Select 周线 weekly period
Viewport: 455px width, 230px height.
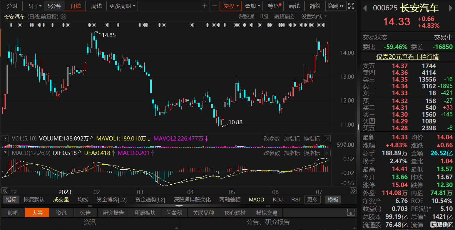pos(96,6)
